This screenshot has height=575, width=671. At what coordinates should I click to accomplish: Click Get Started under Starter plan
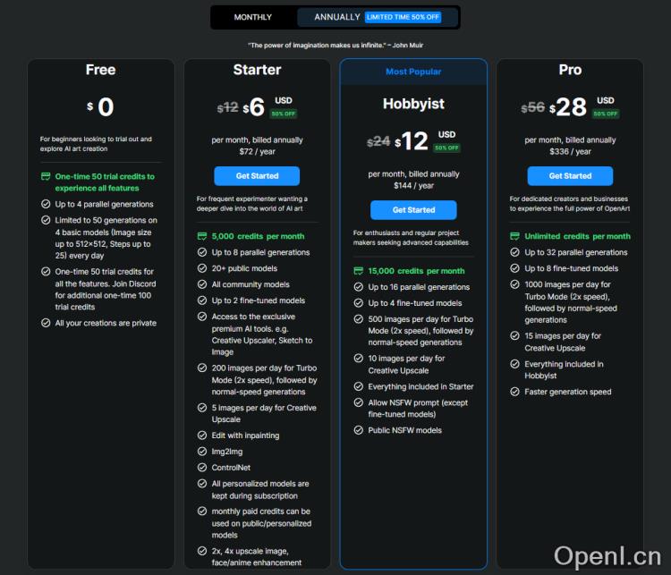tap(257, 176)
